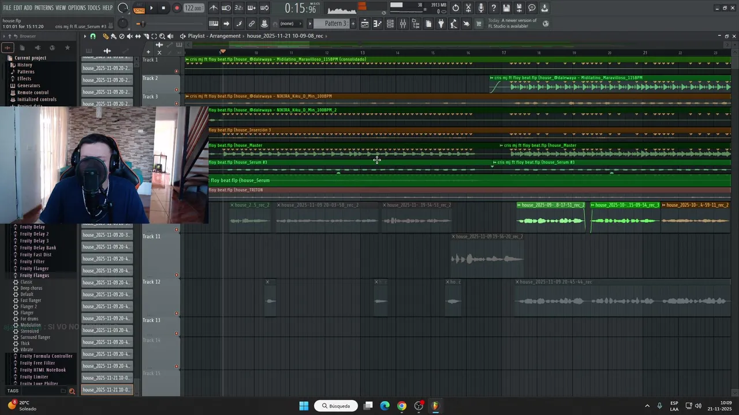Open the TOOLS menu
The width and height of the screenshot is (739, 415).
[94, 8]
